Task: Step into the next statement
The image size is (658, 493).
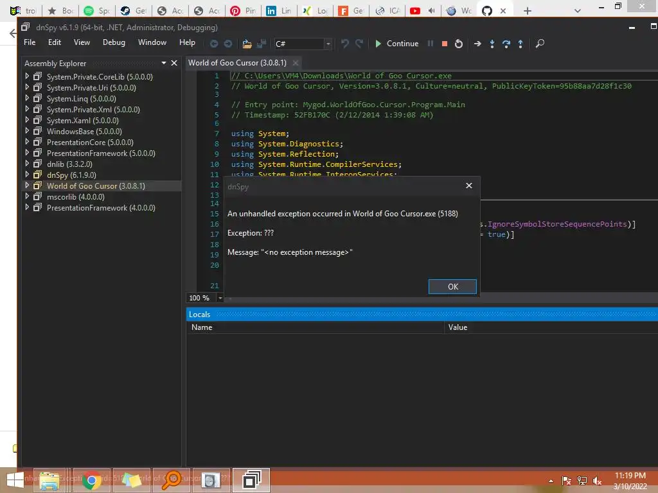Action: pos(492,44)
